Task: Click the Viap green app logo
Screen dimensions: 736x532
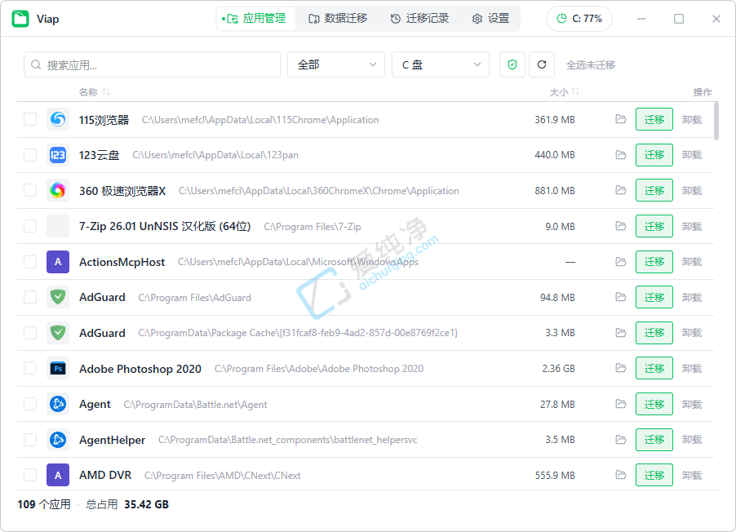Action: (20, 19)
